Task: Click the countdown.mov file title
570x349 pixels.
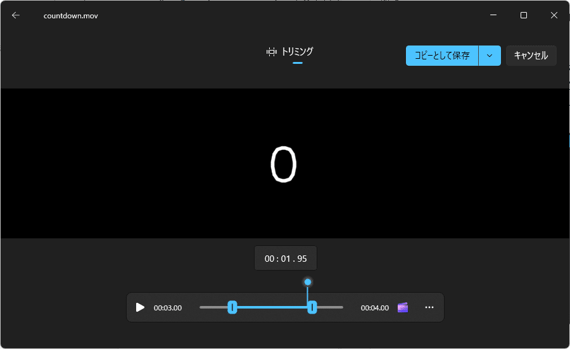Action: point(71,16)
